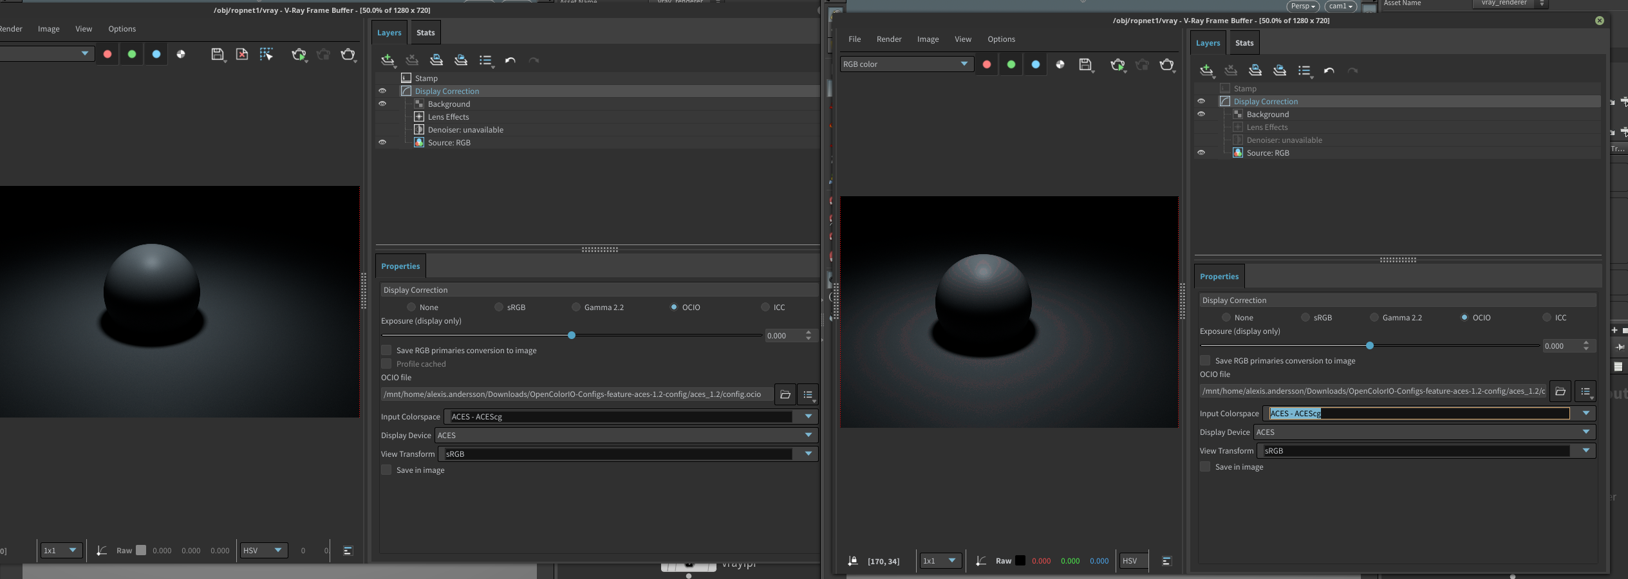Toggle blue channel in left frame buffer
The image size is (1628, 579).
pos(156,54)
